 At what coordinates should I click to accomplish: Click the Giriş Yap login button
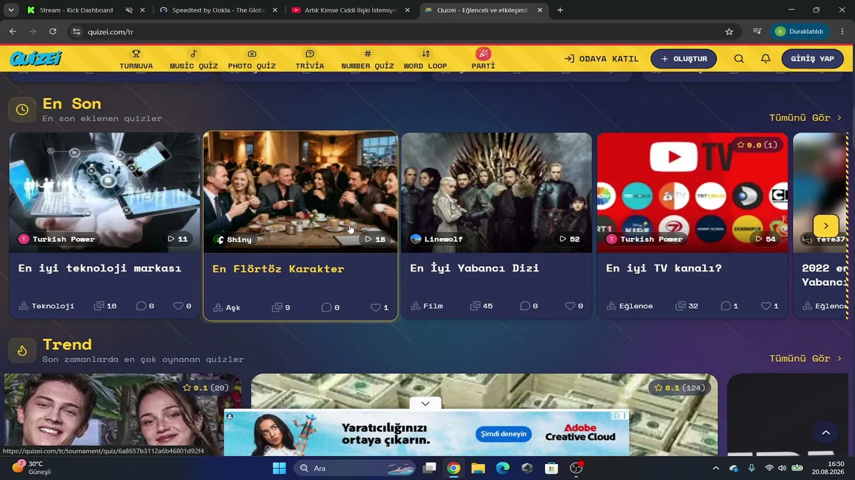(x=812, y=59)
